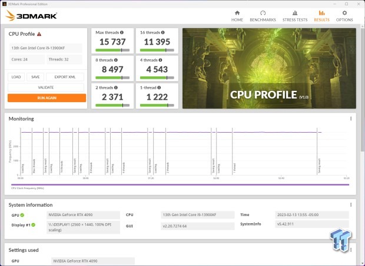Show info icon for 8 threads

[x=116, y=60]
